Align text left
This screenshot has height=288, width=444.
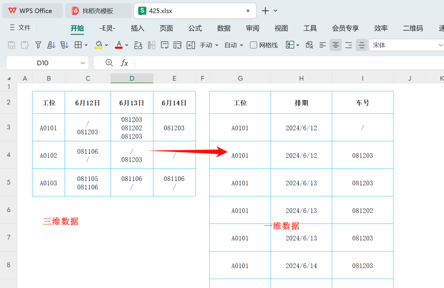[323, 45]
